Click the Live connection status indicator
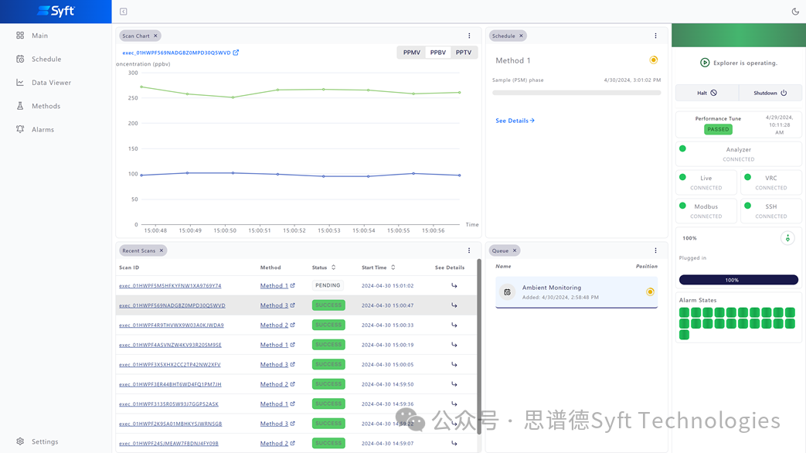806x453 pixels. (682, 177)
